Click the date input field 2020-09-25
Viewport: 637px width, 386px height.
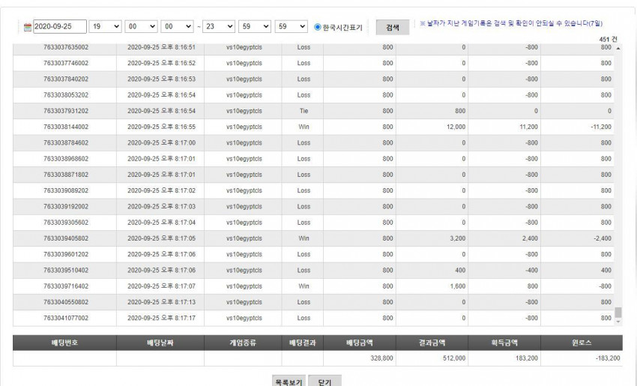60,26
